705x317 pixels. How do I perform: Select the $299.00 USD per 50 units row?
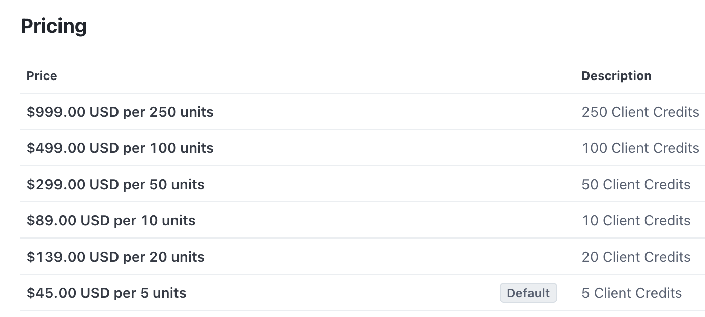(x=363, y=184)
